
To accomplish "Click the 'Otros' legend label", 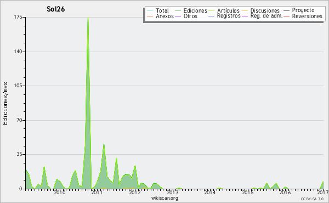I will click(190, 16).
